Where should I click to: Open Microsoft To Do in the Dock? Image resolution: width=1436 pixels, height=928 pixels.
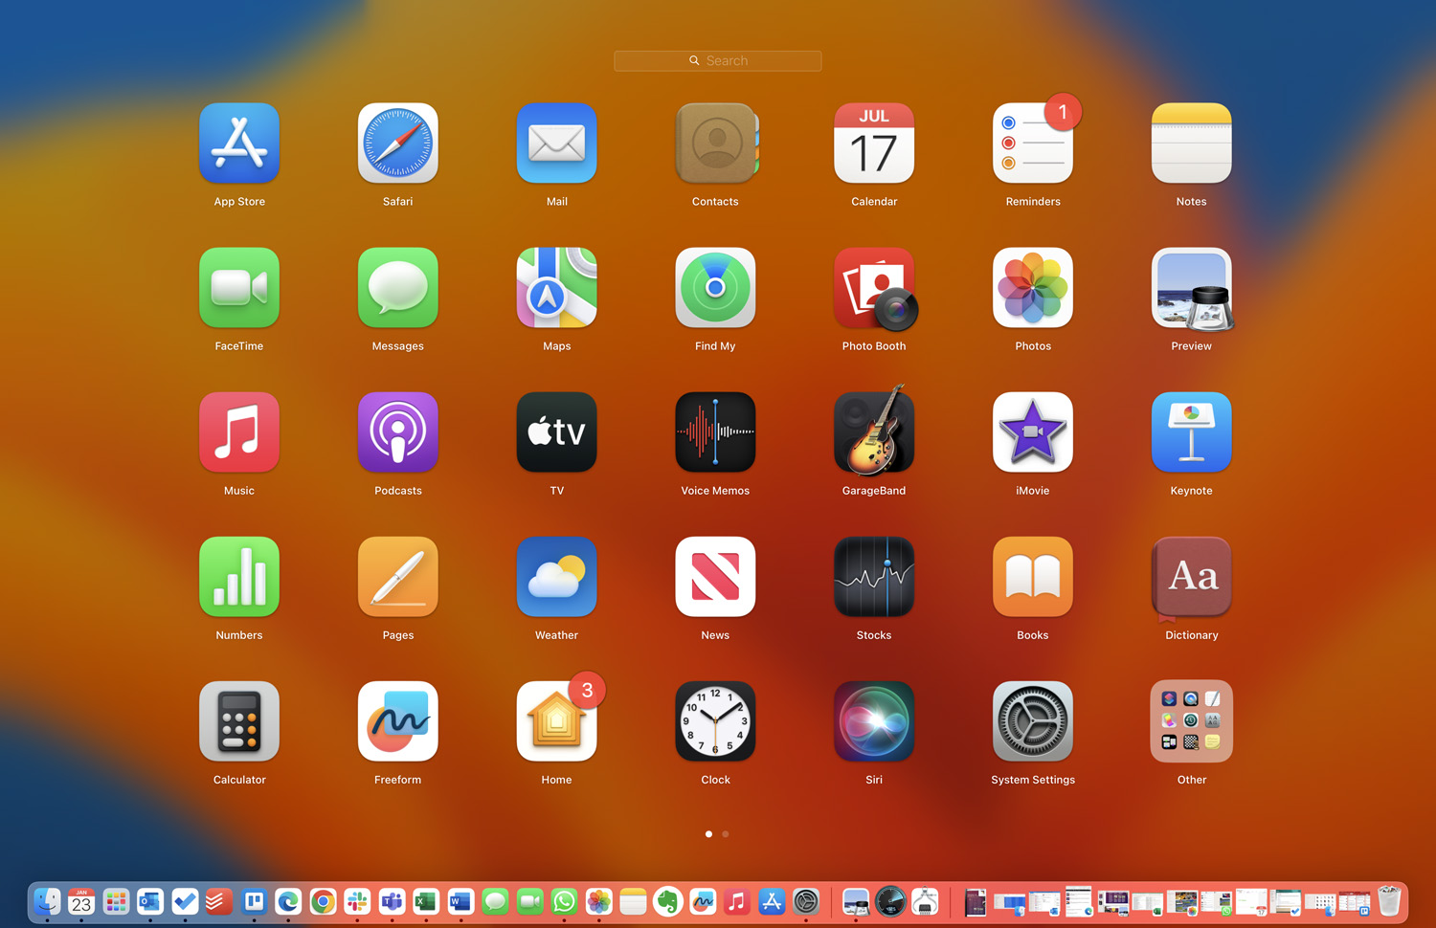(185, 901)
